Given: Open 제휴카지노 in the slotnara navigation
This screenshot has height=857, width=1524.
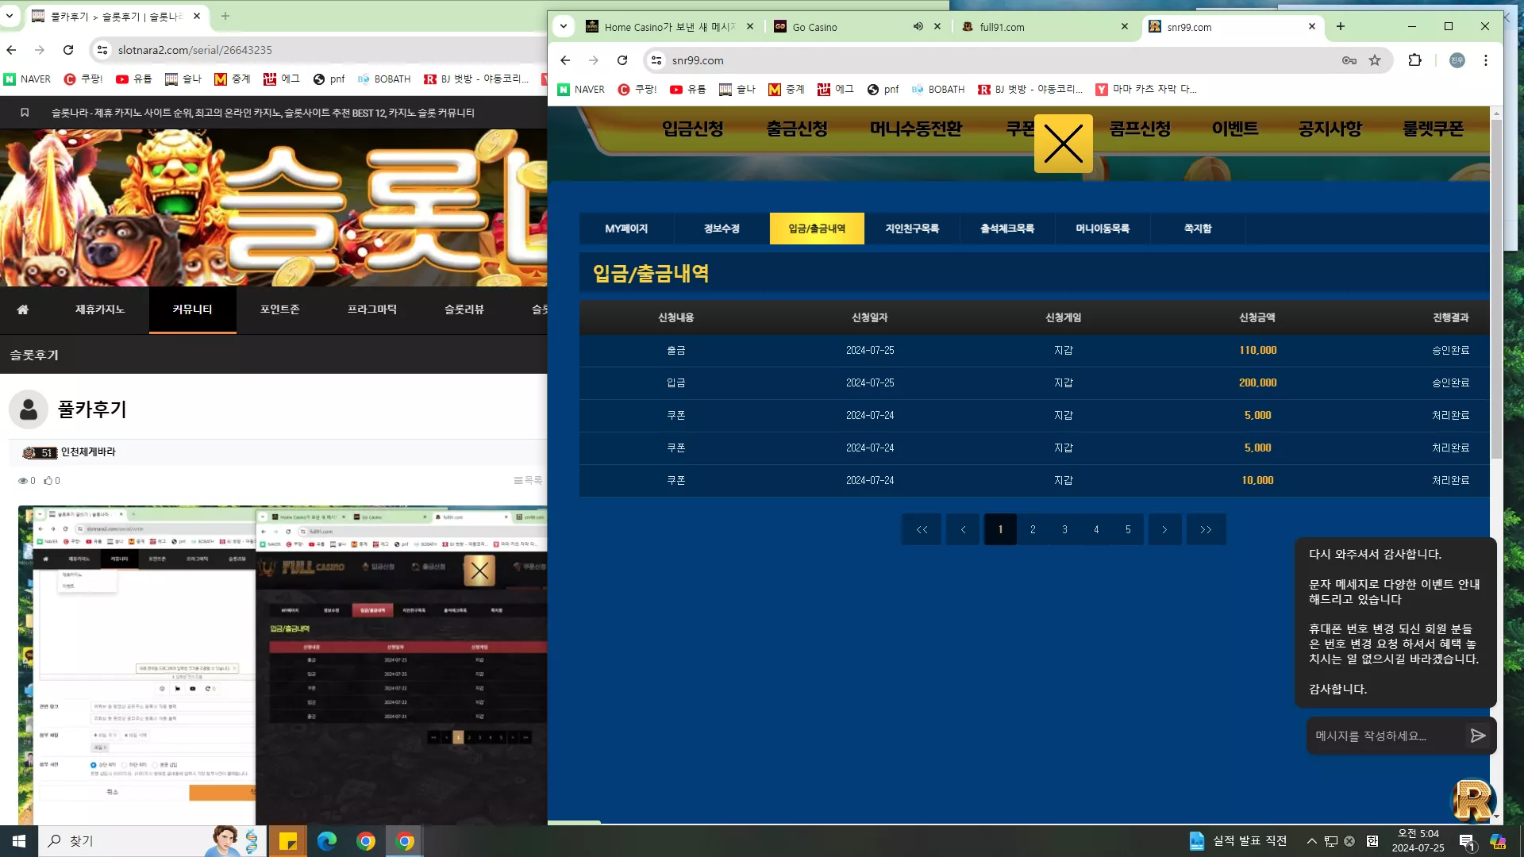Looking at the screenshot, I should (x=100, y=309).
